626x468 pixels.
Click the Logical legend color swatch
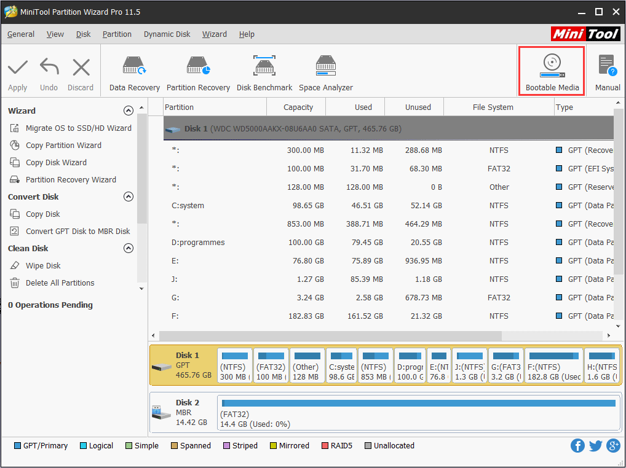pos(83,446)
